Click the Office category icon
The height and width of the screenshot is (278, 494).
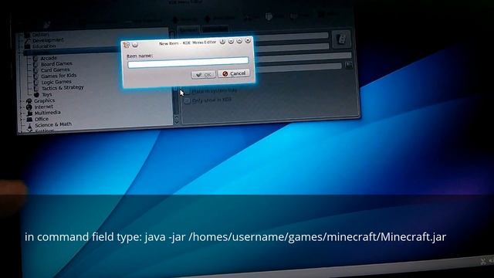[x=29, y=120]
